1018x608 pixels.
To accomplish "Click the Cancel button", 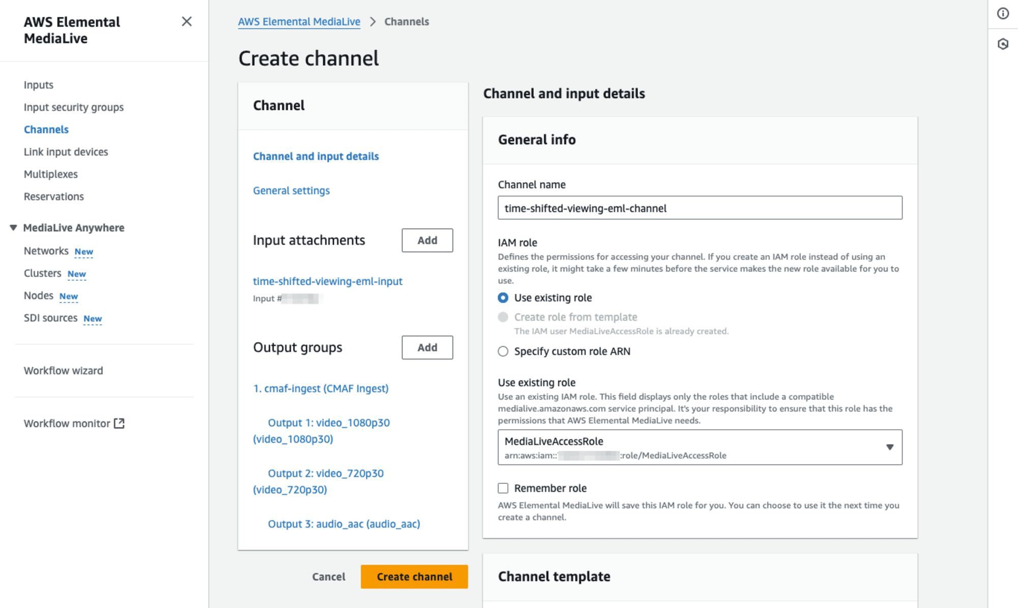I will click(x=329, y=576).
